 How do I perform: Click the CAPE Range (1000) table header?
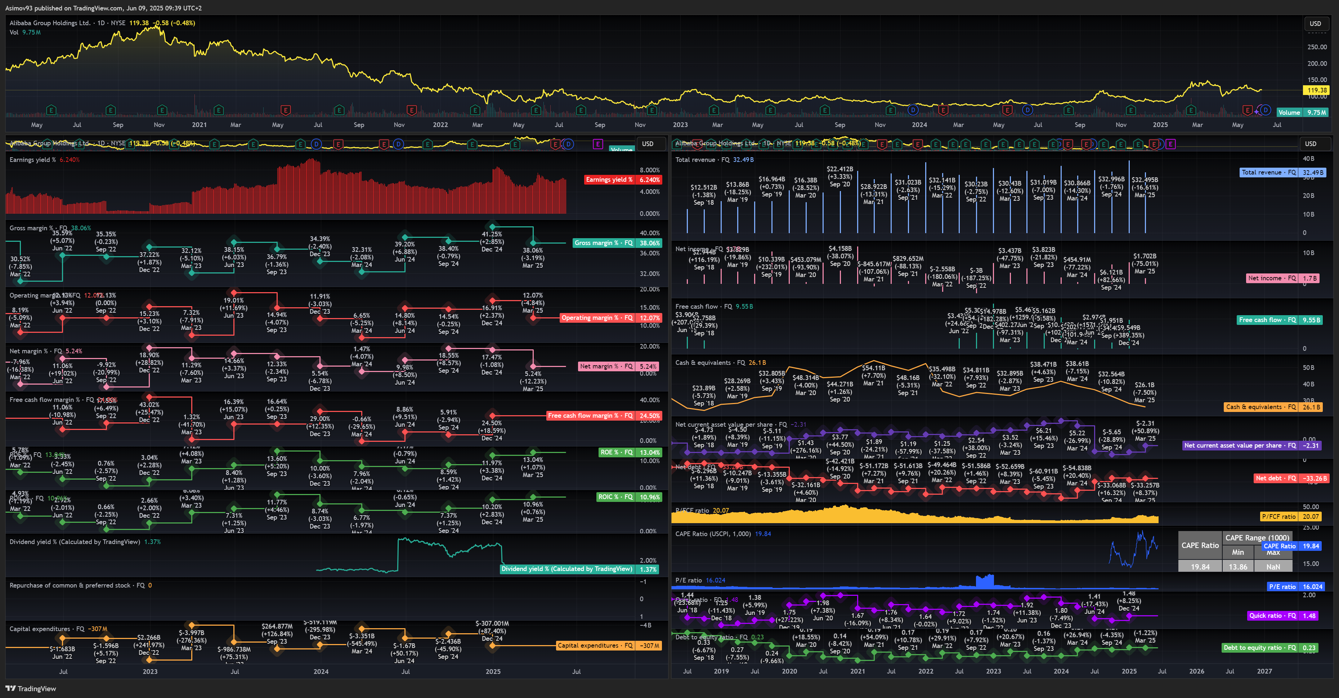pos(1257,538)
